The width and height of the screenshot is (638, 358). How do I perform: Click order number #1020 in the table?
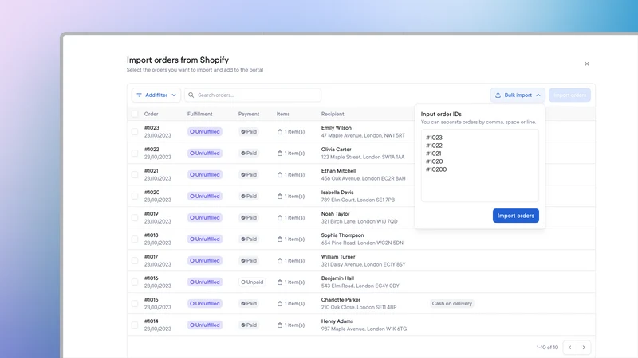(152, 193)
